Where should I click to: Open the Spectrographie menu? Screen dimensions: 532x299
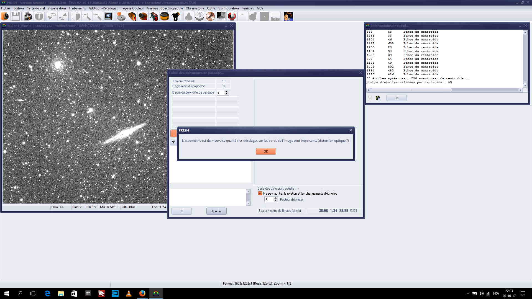[172, 8]
